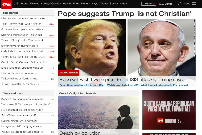Click the CNN logo in town hall ad
Image resolution: width=202 pixels, height=135 pixels.
[160, 120]
